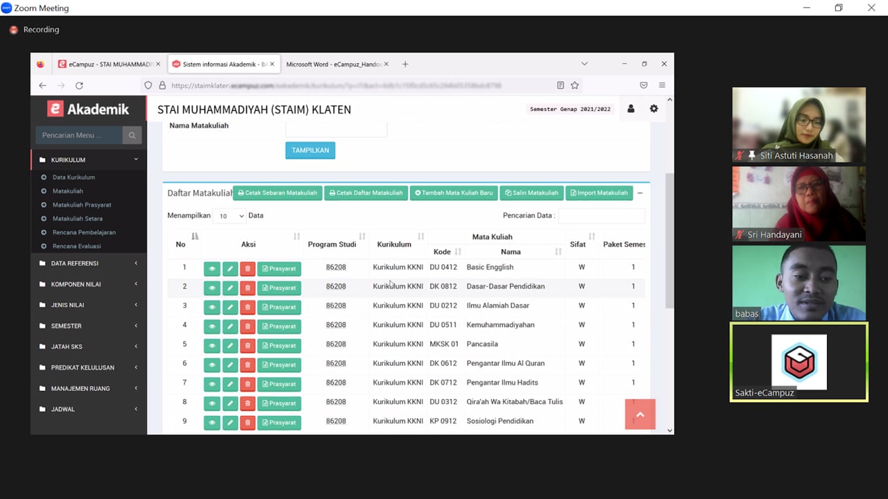Open the browser list-all-tabs chevron

[x=584, y=64]
